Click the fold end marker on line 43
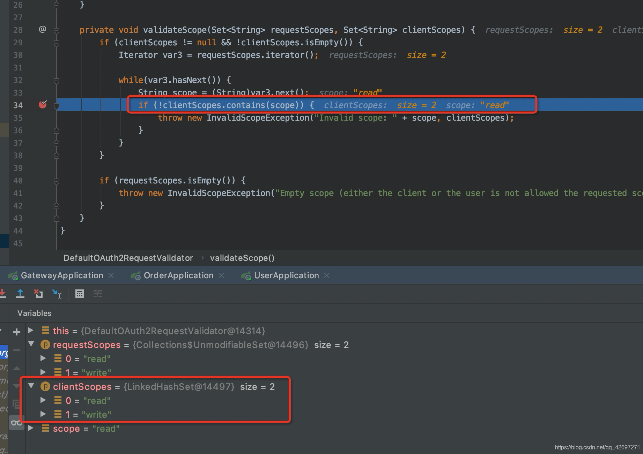Image resolution: width=643 pixels, height=454 pixels. pos(57,219)
